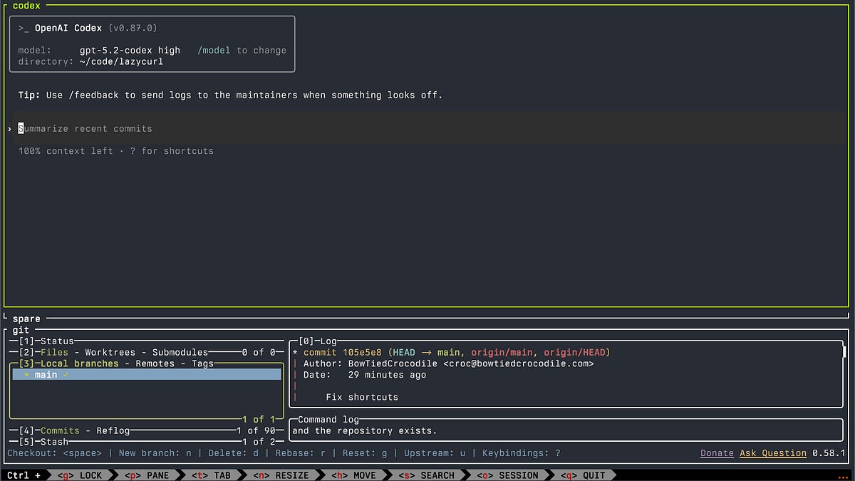Click the Ask Question link
Screen dimensions: 855x481
773,452
